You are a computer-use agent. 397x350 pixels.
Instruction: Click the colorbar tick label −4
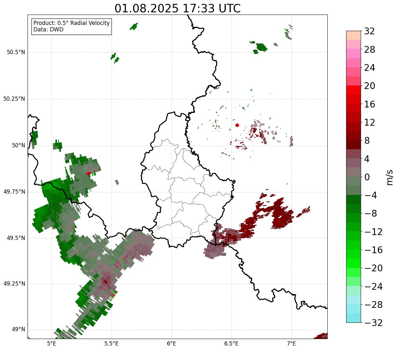click(x=370, y=195)
